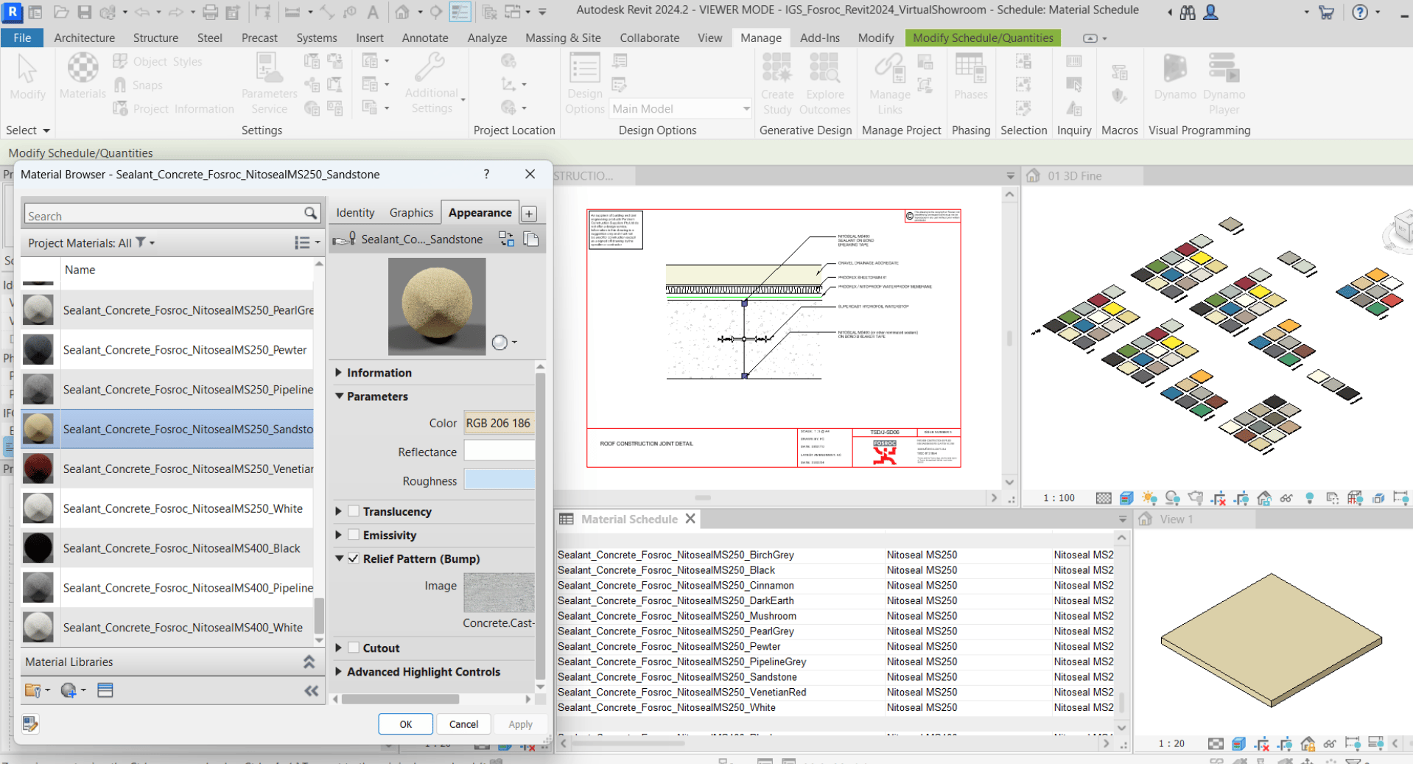
Task: Open Manage Links tool
Action: (x=889, y=84)
